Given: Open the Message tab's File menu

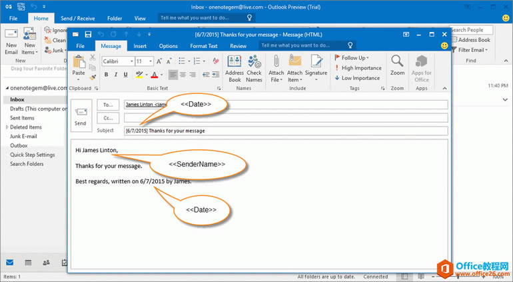Looking at the screenshot, I should click(80, 46).
